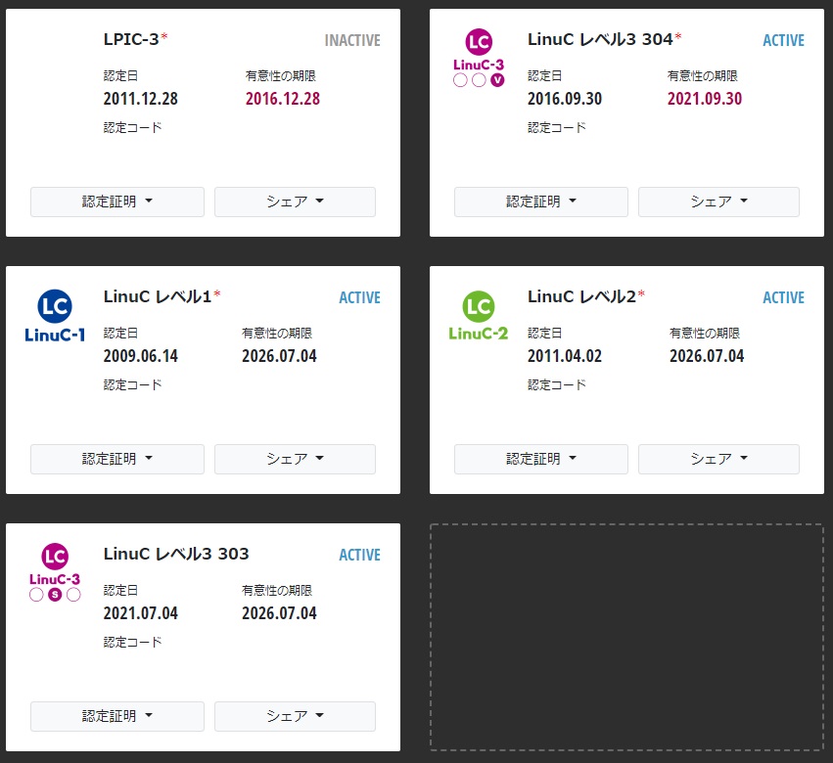
Task: Click expiry date 2021.09.30
Action: (x=705, y=99)
